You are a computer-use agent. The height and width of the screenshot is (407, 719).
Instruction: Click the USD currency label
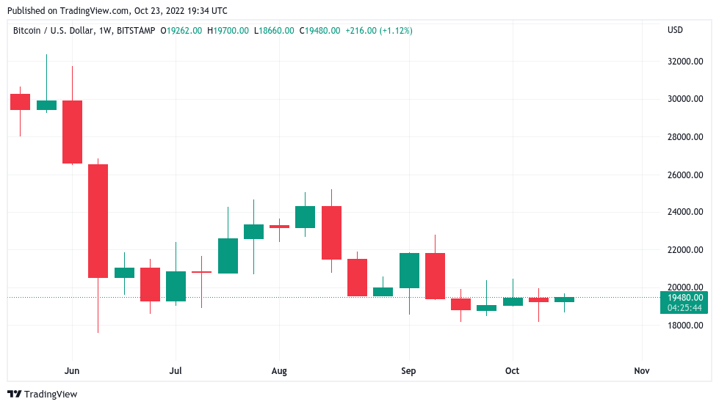click(x=674, y=30)
